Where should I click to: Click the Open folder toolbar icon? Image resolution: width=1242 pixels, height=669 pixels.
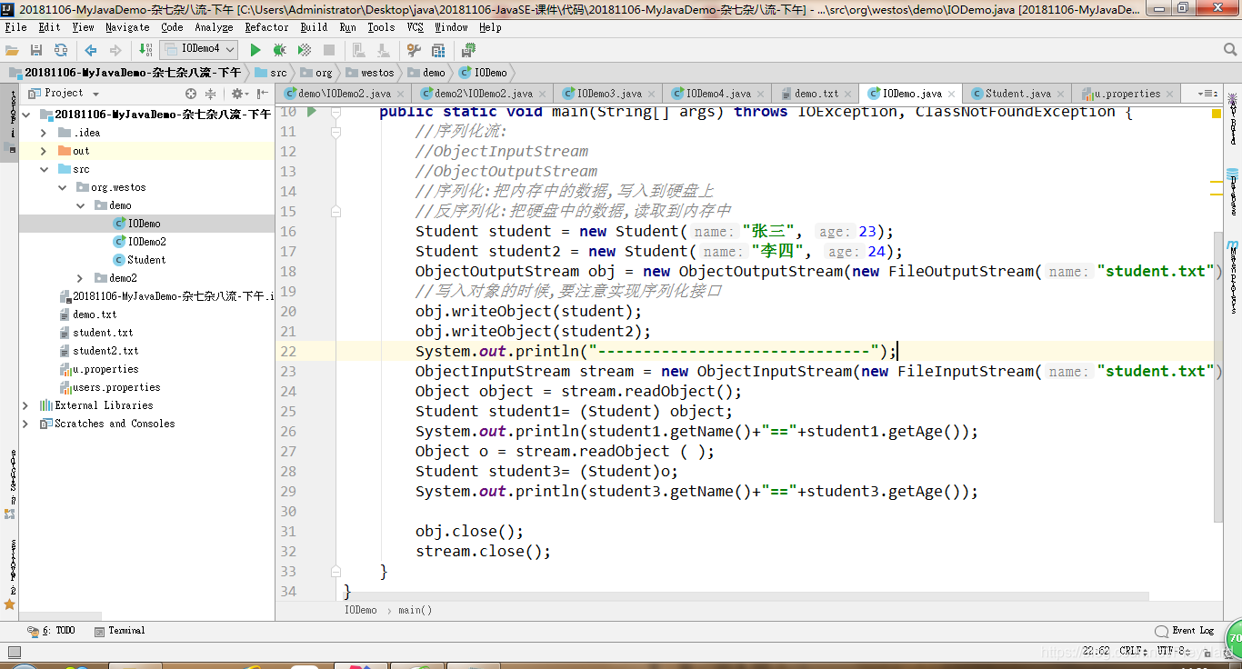pyautogui.click(x=13, y=50)
